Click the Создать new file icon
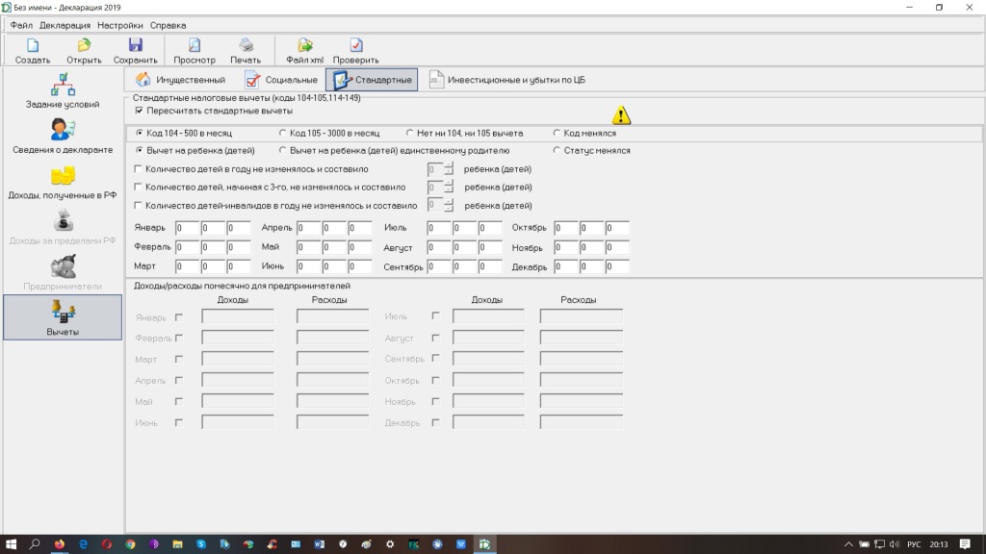 pos(33,45)
